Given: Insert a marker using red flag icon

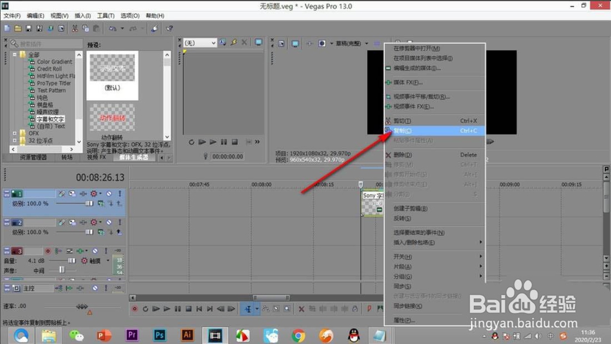Looking at the screenshot, I should pyautogui.click(x=369, y=309).
